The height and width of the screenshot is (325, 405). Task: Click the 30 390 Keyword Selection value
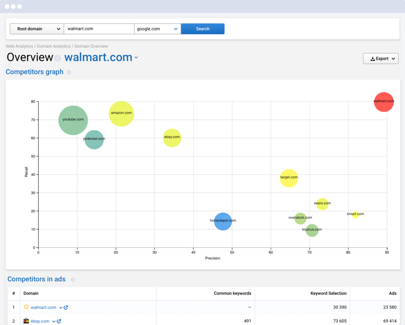pyautogui.click(x=340, y=307)
